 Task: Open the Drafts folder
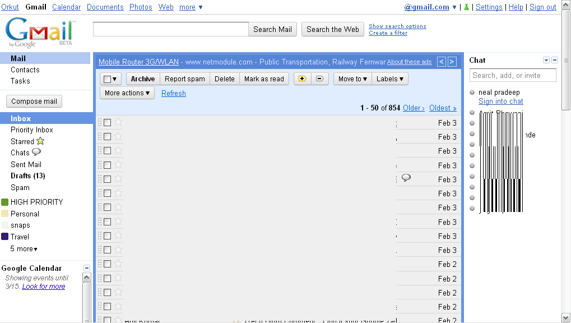click(27, 176)
